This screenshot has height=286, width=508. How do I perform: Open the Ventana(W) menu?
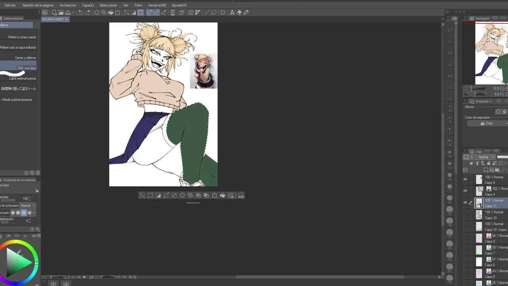pos(157,5)
